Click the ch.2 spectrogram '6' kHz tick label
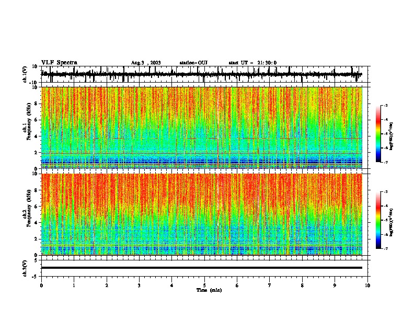Viewport: 414px width, 320px height. (37, 207)
